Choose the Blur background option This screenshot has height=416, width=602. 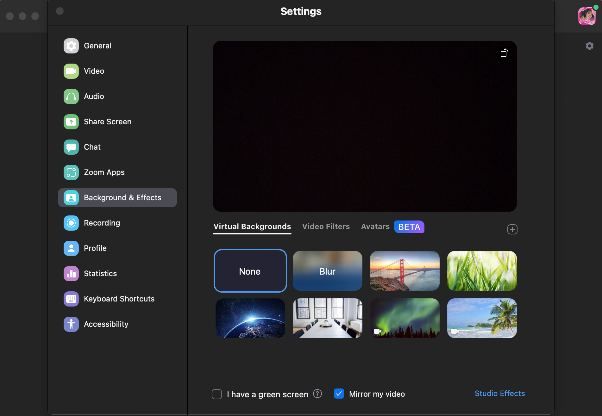(x=327, y=271)
